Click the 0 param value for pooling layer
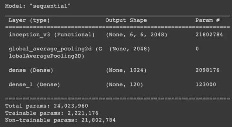232x127 pixels. [x=197, y=49]
